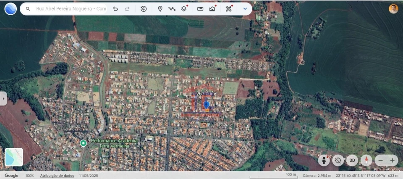Open the Google Earth main menu logo
Image resolution: width=403 pixels, height=179 pixels.
click(10, 9)
